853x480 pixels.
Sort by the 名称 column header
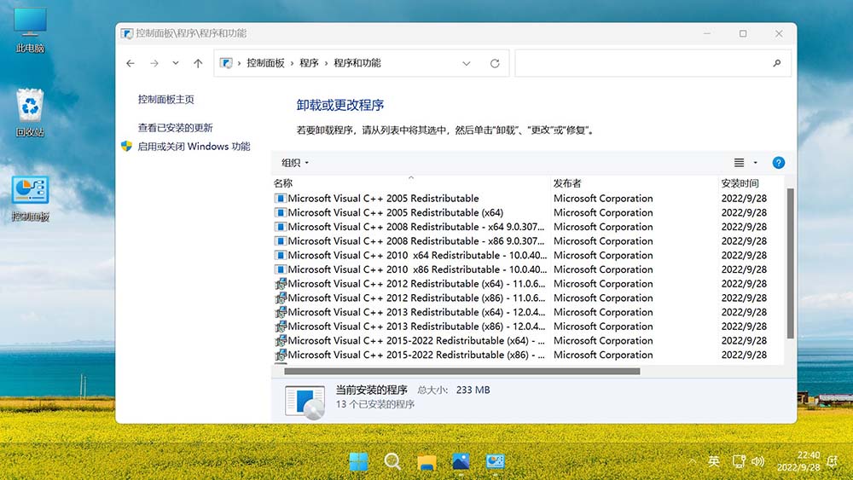pos(283,183)
